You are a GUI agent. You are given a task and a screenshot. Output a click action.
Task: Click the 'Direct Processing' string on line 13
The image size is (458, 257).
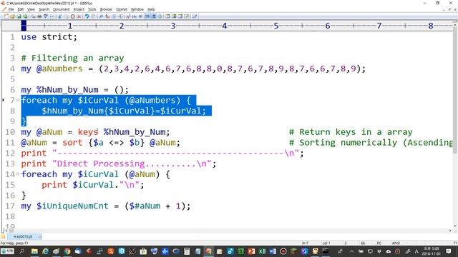point(101,163)
